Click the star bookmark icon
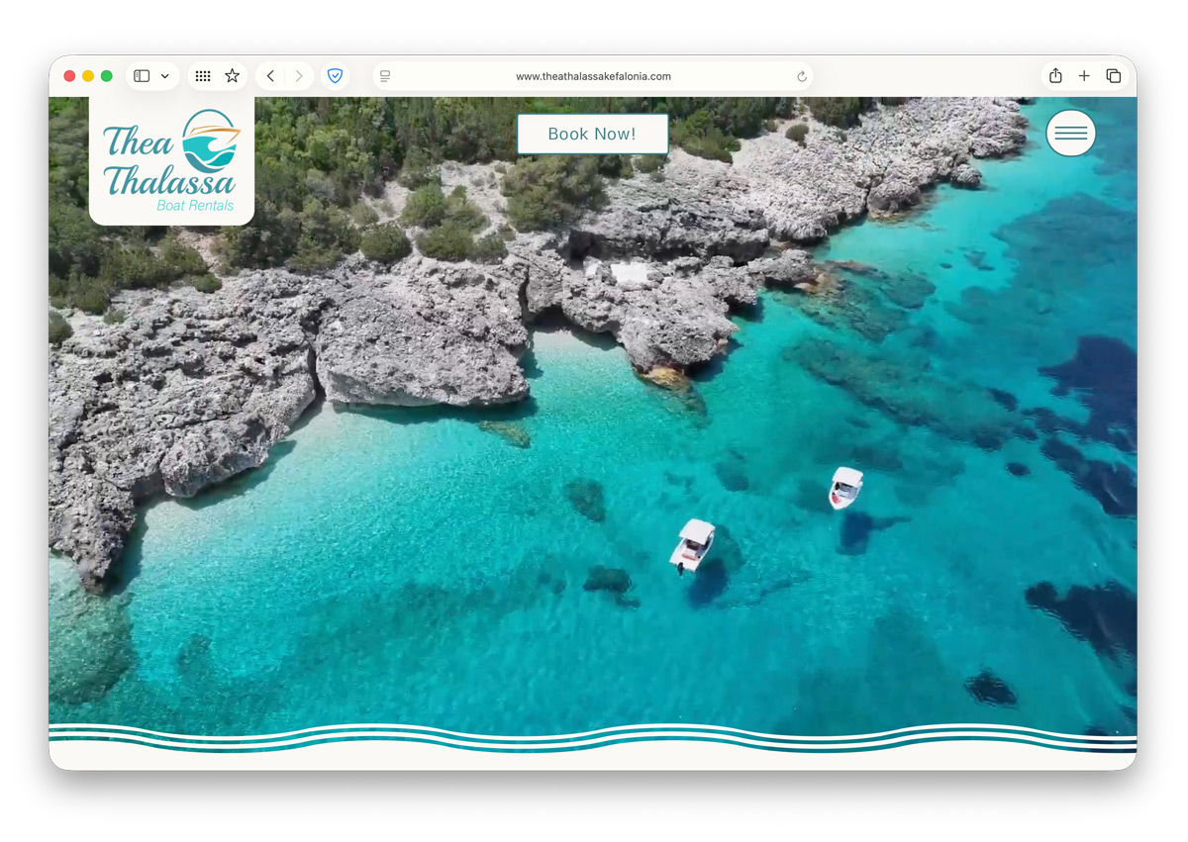The width and height of the screenshot is (1188, 842). coord(232,76)
